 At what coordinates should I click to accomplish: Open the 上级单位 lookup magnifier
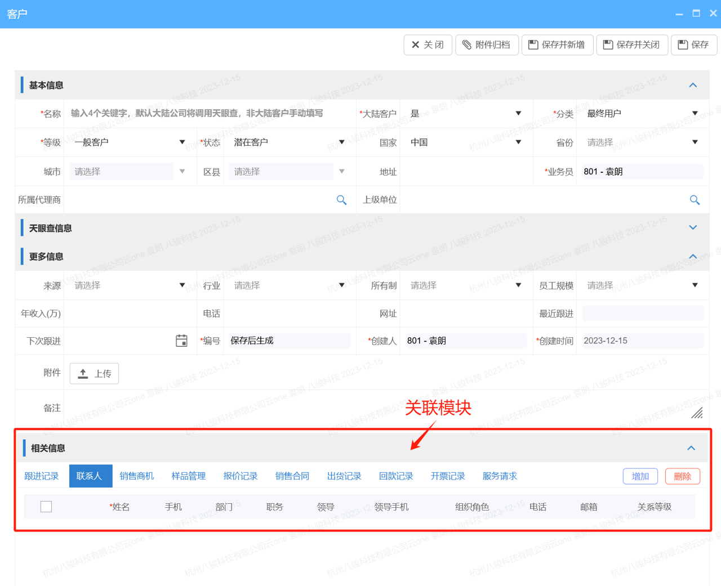tap(695, 200)
